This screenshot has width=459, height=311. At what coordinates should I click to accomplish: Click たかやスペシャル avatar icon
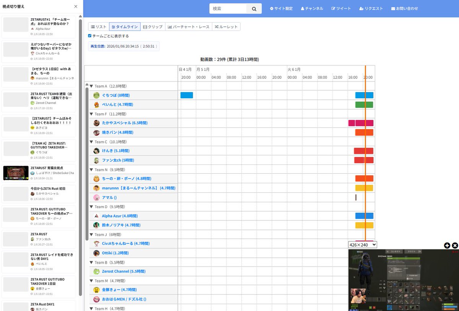[x=96, y=123]
